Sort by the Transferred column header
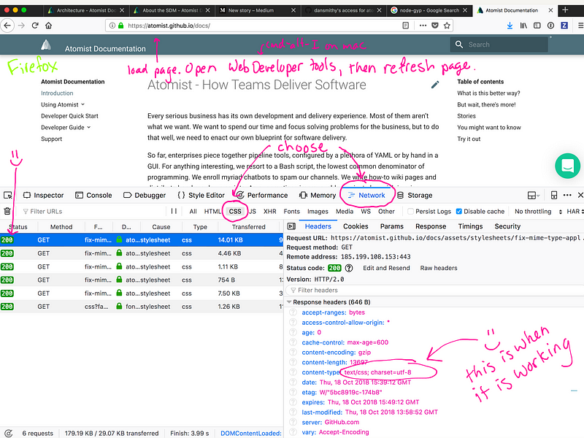584x438 pixels. 248,227
